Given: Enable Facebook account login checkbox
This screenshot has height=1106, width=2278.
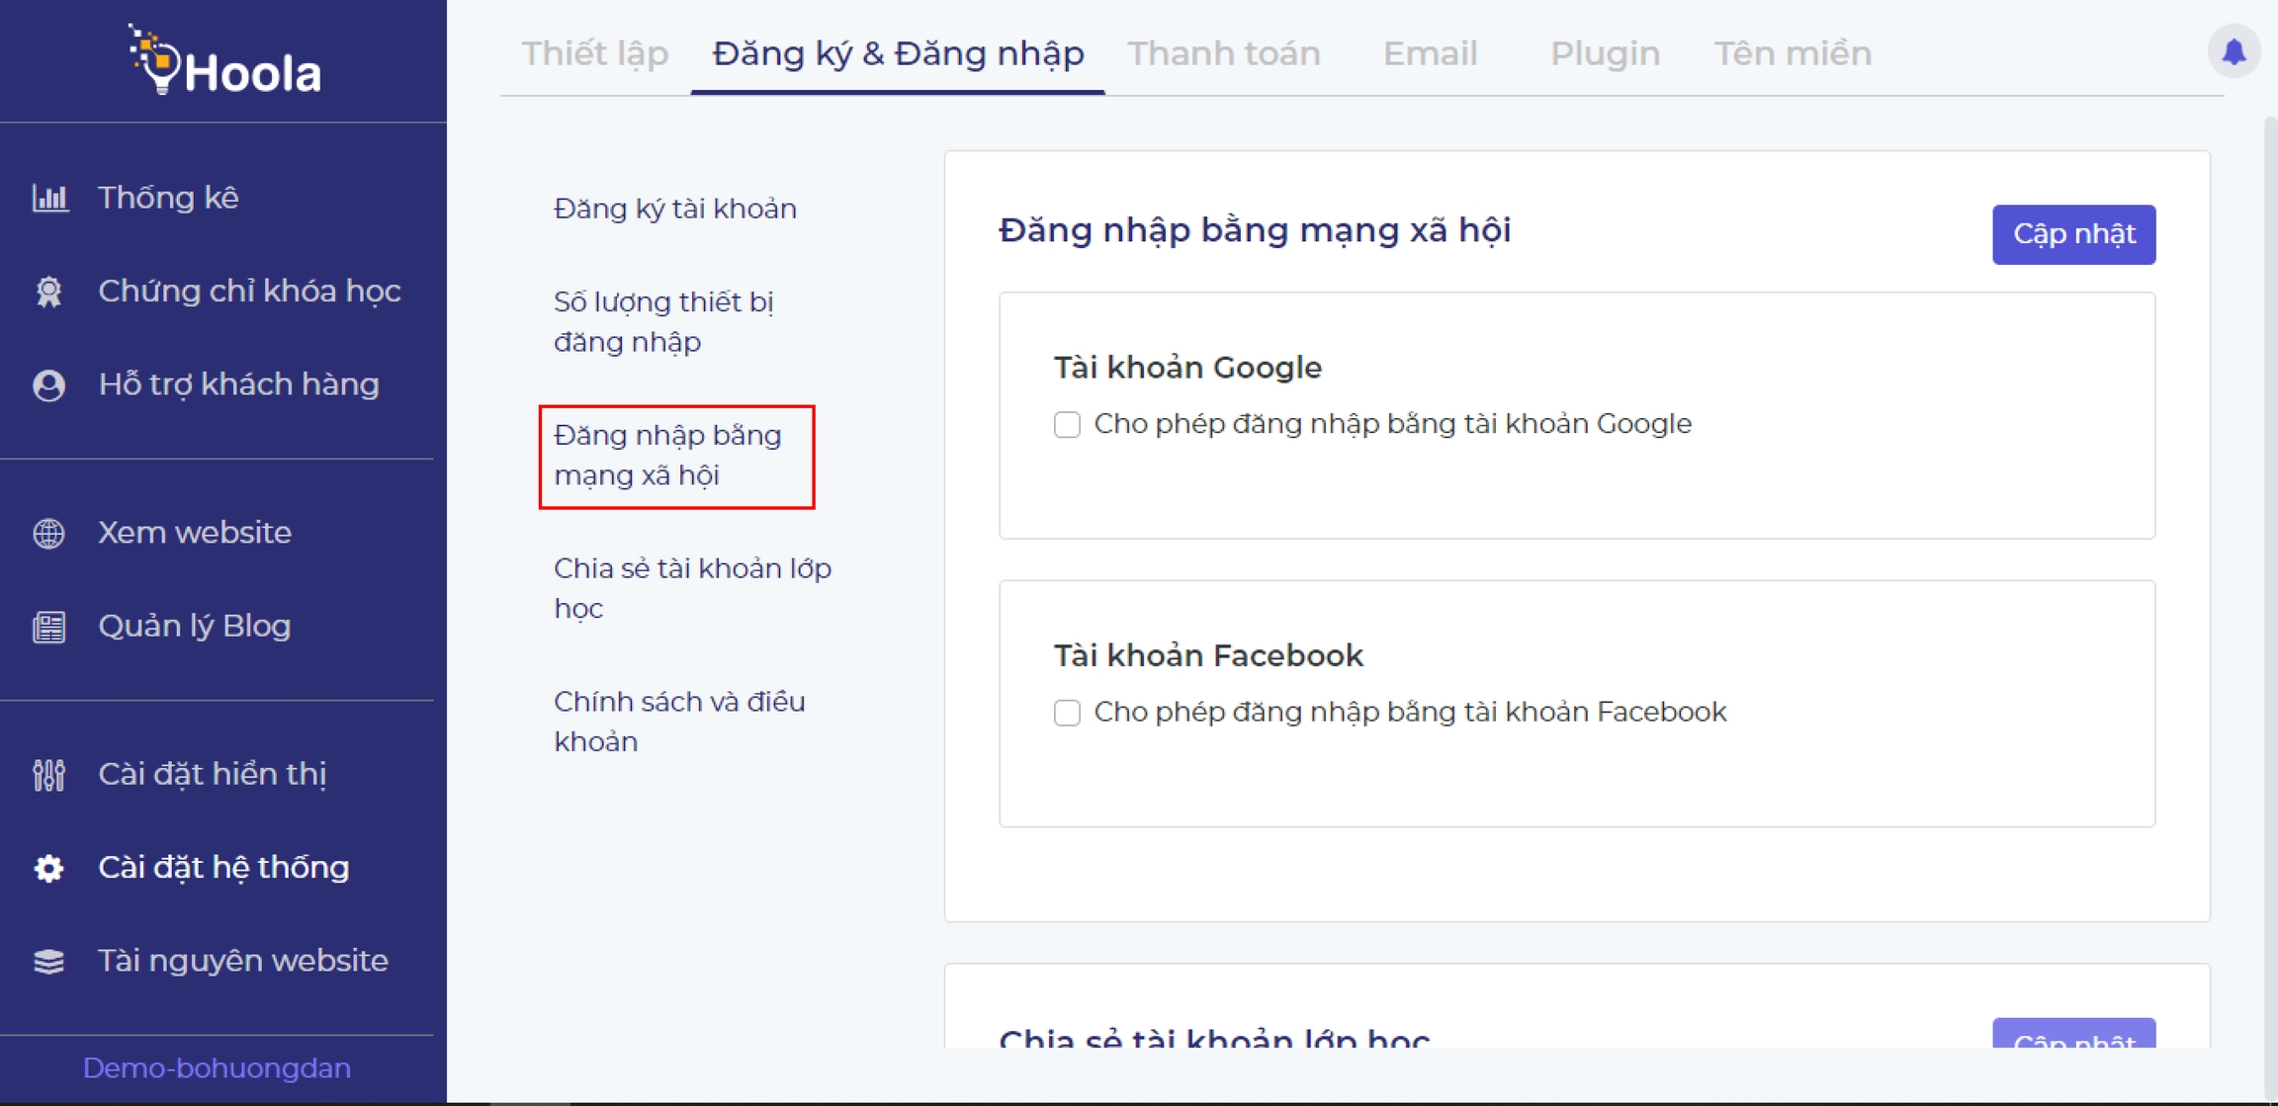Looking at the screenshot, I should 1067,713.
